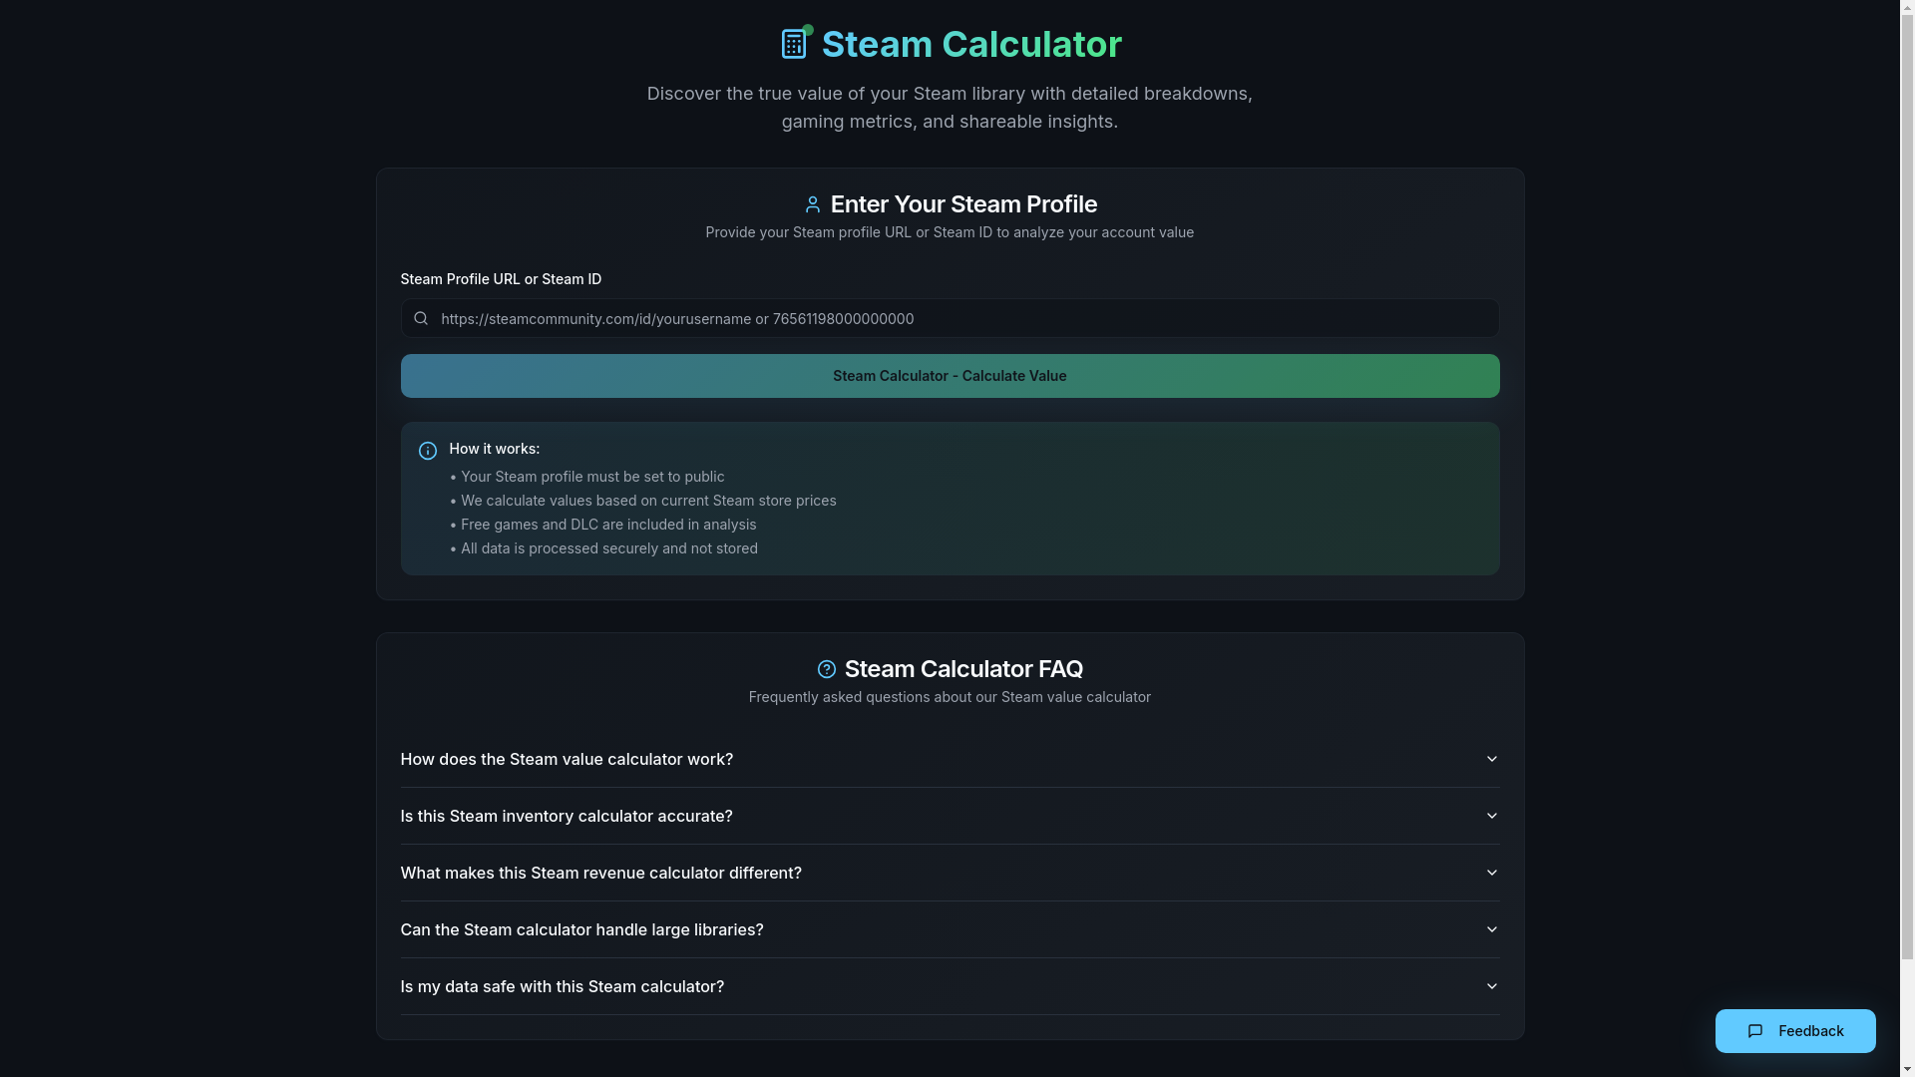The image size is (1915, 1077).
Task: Expand "Is my data safe with this Steam calculator?"
Action: point(950,986)
